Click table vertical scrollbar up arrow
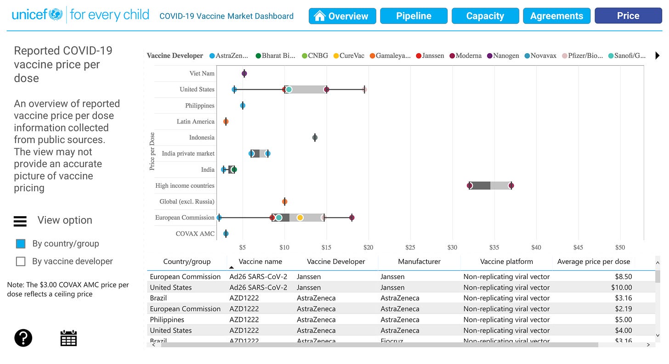Image resolution: width=669 pixels, height=364 pixels. 658,263
